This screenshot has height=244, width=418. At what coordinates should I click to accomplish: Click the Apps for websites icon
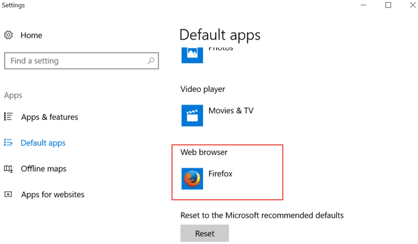pos(8,194)
